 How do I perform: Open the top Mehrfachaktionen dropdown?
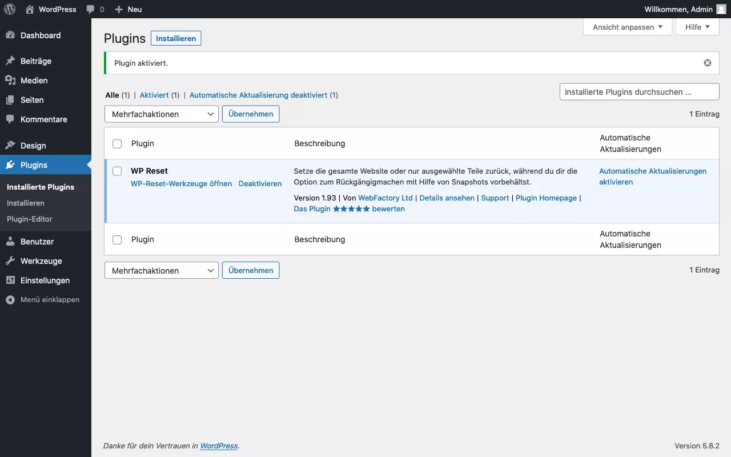tap(162, 114)
